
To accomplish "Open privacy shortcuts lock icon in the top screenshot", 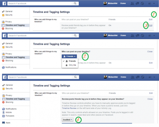I will tap(150, 3).
